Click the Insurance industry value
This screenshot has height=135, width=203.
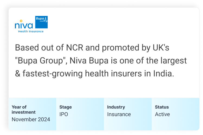(x=119, y=114)
